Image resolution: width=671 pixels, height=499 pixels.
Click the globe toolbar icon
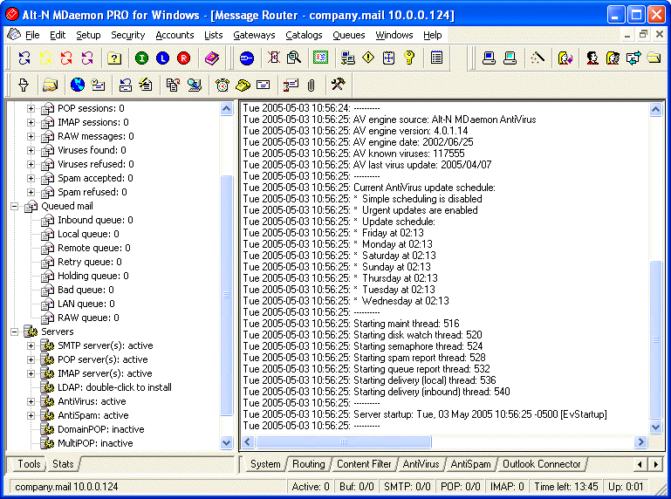coord(77,85)
